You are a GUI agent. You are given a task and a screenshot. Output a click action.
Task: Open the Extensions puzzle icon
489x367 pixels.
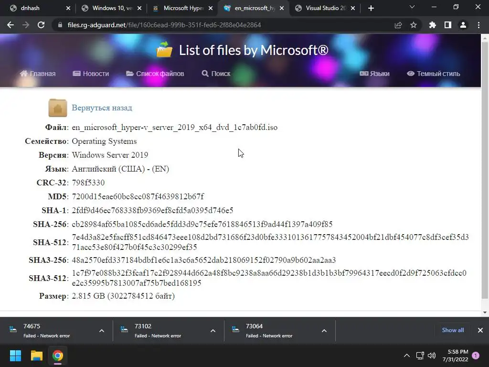433,25
